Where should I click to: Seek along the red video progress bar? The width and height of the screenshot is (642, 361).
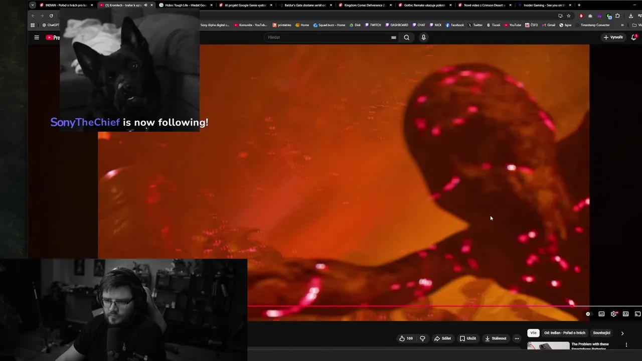(x=444, y=306)
